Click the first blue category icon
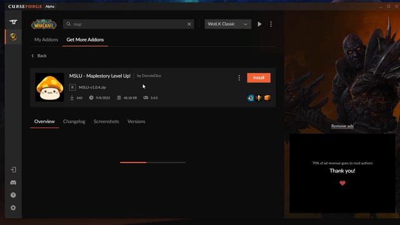This screenshot has height=225, width=400. [251, 98]
